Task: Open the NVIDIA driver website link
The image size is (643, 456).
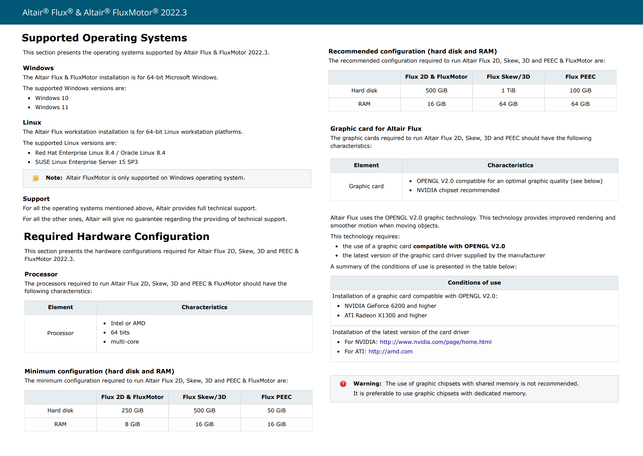Action: [435, 342]
